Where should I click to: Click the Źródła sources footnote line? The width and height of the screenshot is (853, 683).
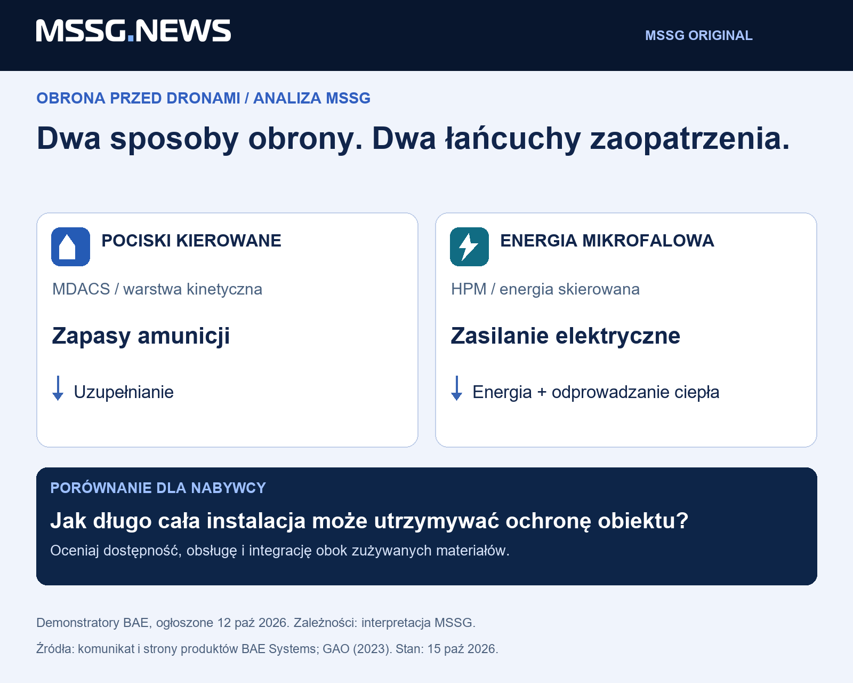pos(267,649)
